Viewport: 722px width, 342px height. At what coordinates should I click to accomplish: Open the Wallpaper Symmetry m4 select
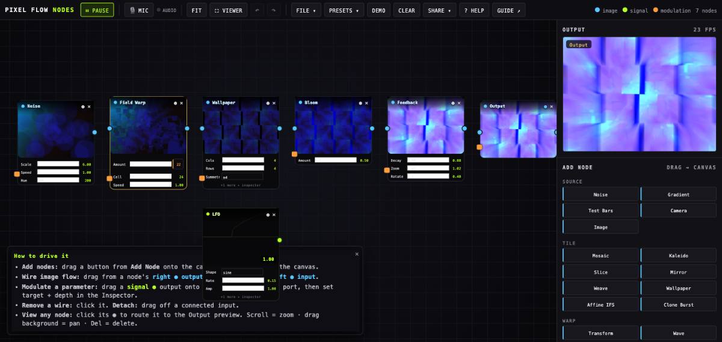pyautogui.click(x=242, y=177)
